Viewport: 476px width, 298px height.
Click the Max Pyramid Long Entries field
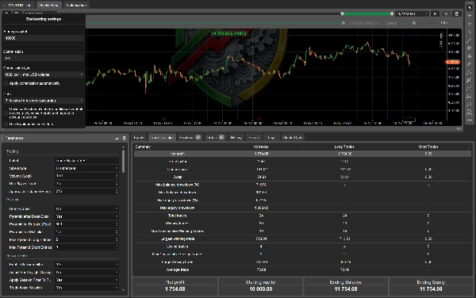[86, 239]
